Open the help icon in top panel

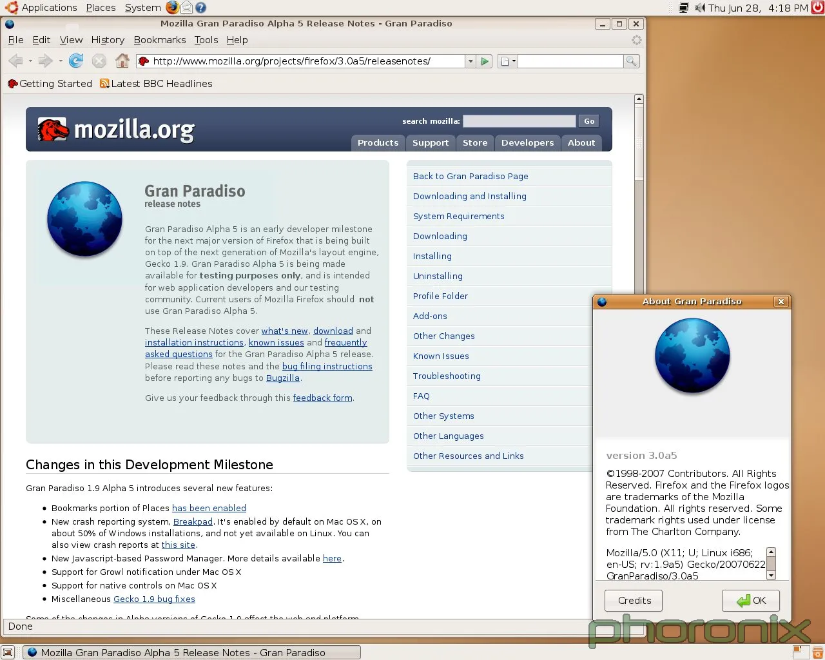coord(200,8)
